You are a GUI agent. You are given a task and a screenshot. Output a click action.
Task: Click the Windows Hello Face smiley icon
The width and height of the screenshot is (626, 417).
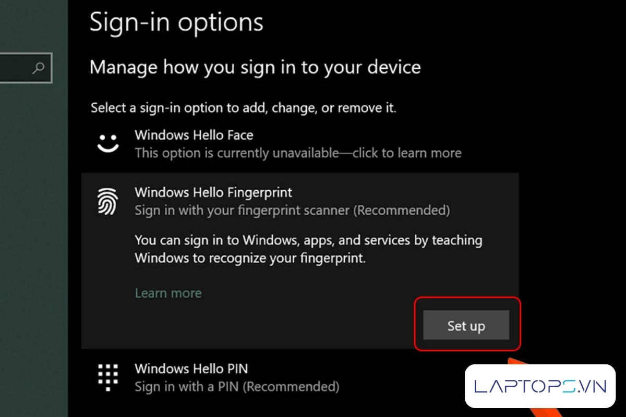click(x=109, y=143)
